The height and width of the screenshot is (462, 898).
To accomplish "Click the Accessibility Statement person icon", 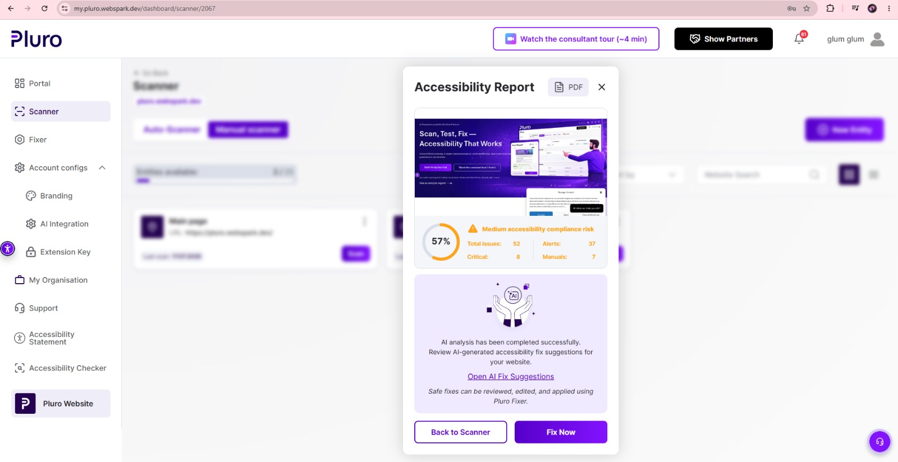I will click(x=20, y=338).
